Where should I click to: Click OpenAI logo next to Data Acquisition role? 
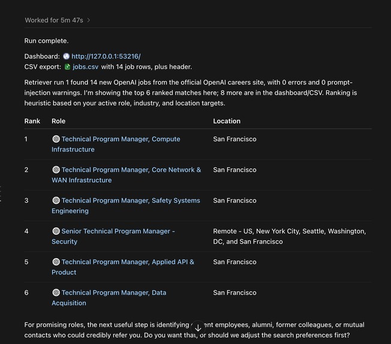click(x=56, y=292)
